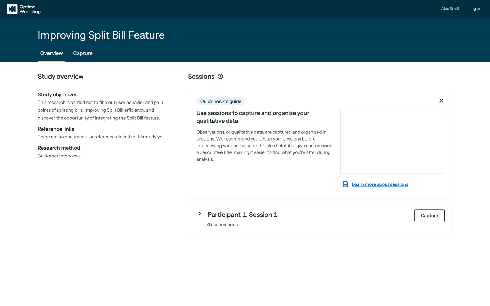Click the Reference links heading
Screen dimensions: 490x306
coord(56,129)
